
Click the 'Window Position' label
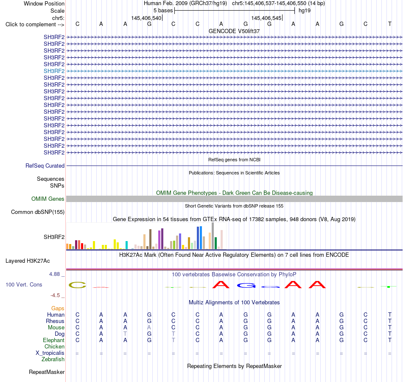[44, 3]
